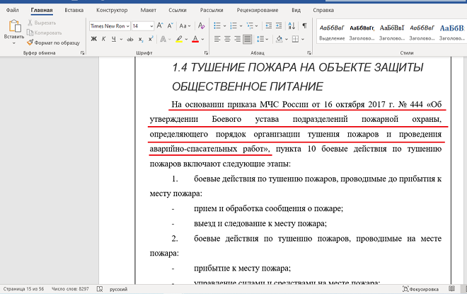Viewport: 467px width, 294px height.
Task: Switch to the Конструктор tab
Action: coord(112,10)
